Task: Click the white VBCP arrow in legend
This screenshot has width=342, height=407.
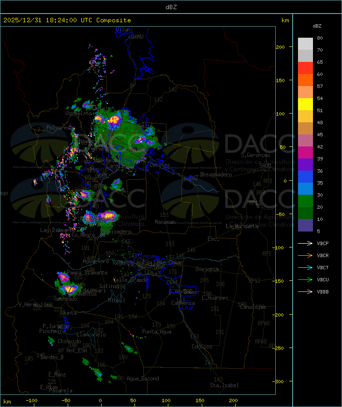Action: (x=305, y=244)
